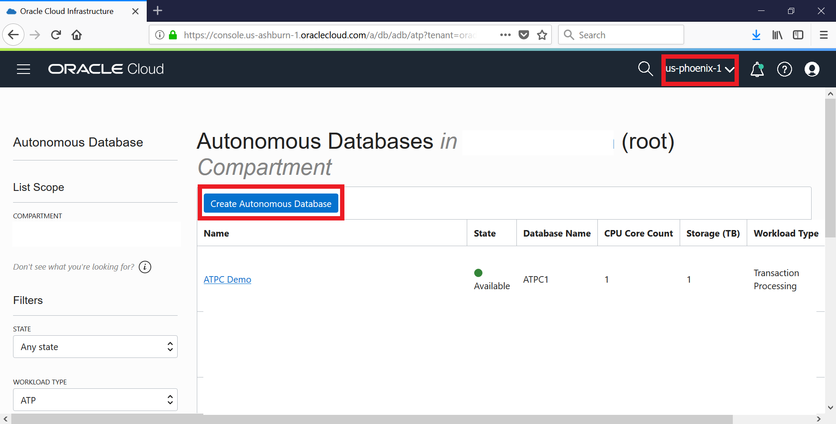Click the Oracle Cloud console search icon
The image size is (836, 424).
645,69
